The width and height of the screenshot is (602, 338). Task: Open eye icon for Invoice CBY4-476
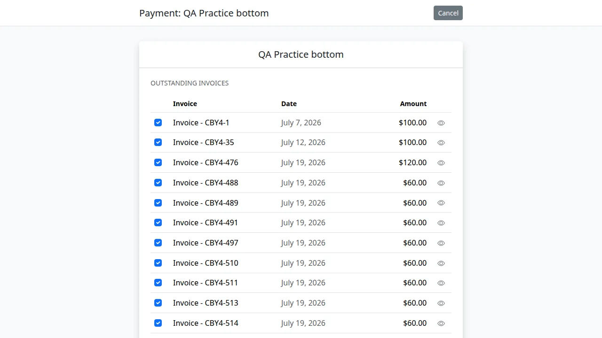pos(441,163)
